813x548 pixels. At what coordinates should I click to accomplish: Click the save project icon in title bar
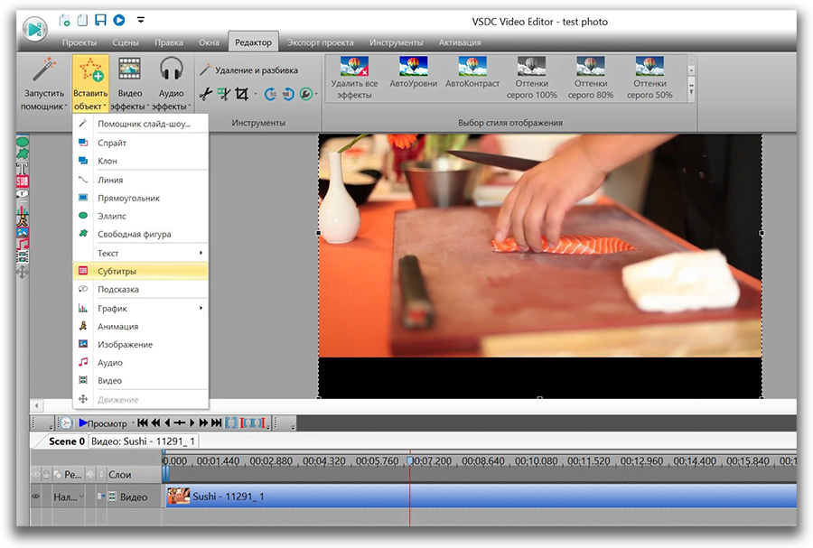[100, 20]
